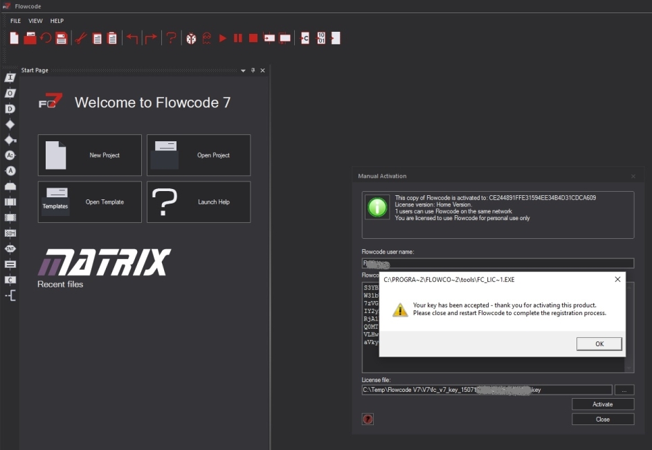Click the compile to C icon
This screenshot has width=652, height=450.
pos(305,38)
